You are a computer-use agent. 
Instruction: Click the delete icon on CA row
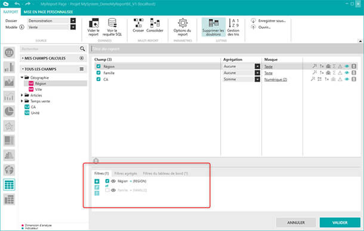click(x=354, y=79)
